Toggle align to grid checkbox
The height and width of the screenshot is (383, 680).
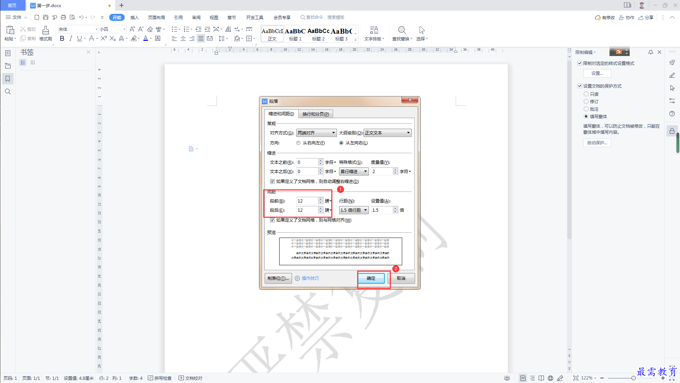(x=272, y=220)
